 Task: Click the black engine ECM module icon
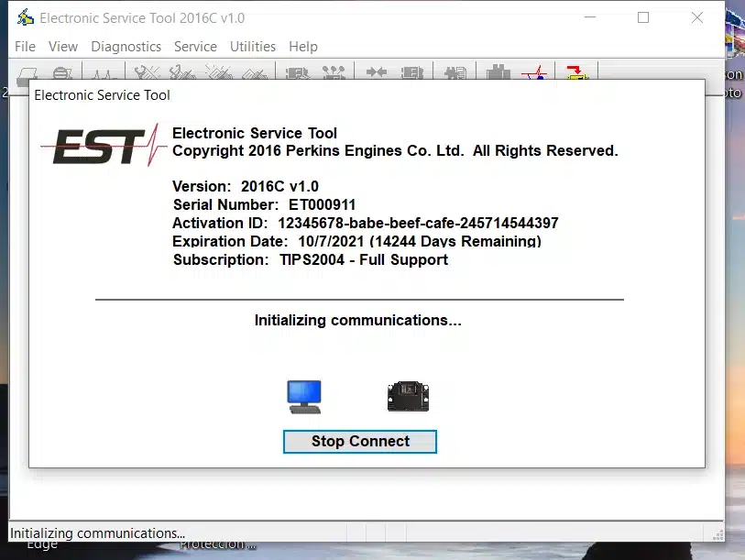(408, 396)
